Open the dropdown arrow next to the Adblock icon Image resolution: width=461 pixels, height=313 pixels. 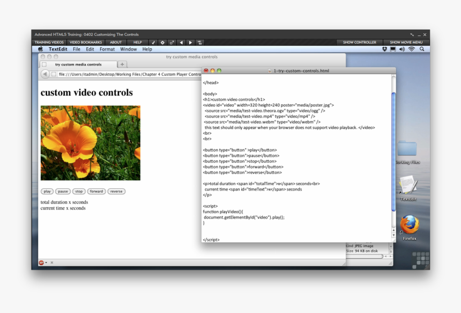[46, 263]
